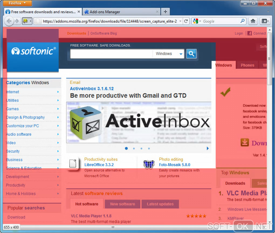
Task: Select the New software tab
Action: pos(122,204)
